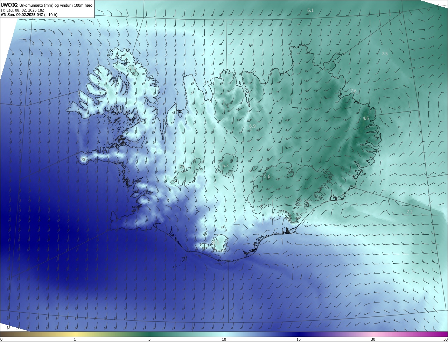Click the 50 tick on the color scale
The width and height of the screenshot is (448, 342).
(446, 339)
